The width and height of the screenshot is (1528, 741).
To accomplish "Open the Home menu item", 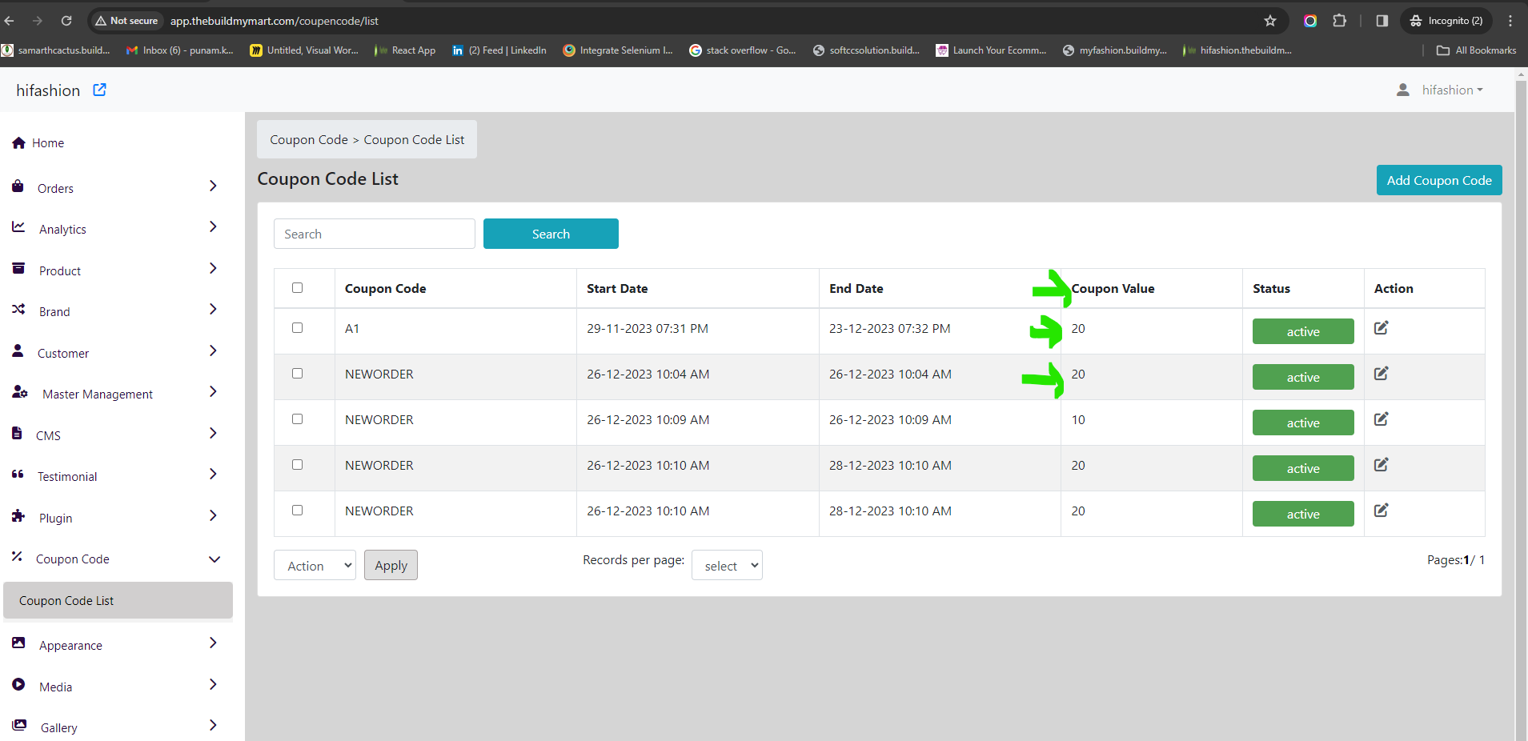I will 48,143.
